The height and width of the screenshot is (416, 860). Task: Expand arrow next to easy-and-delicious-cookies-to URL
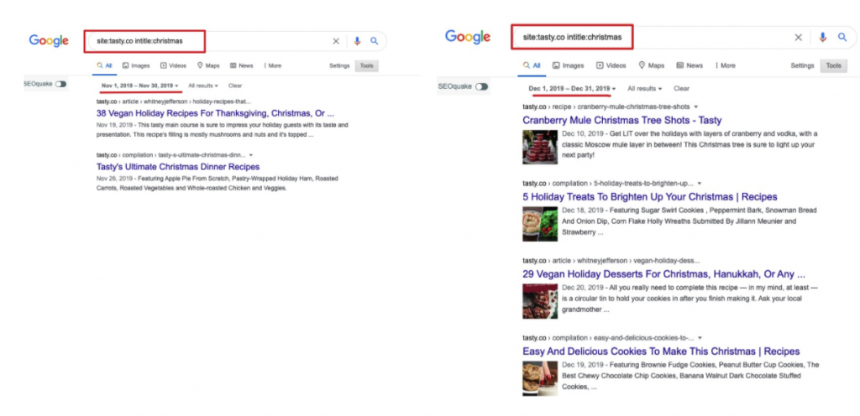[700, 338]
